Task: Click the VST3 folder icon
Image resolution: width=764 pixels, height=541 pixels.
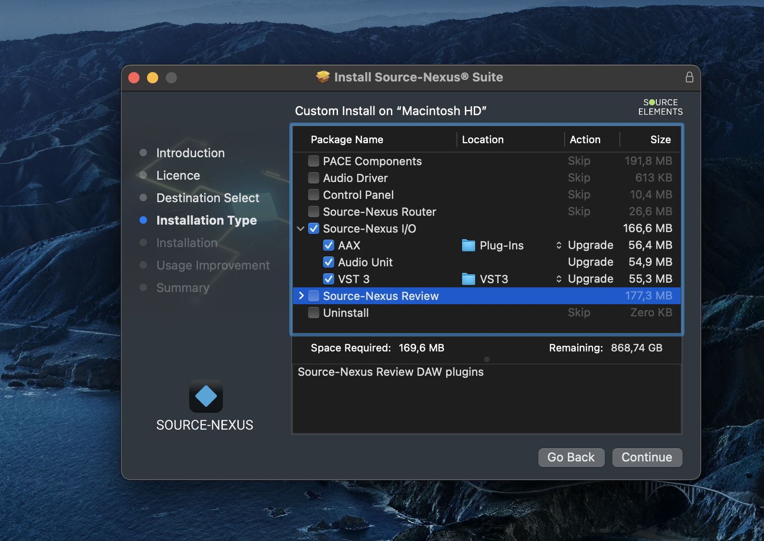Action: pyautogui.click(x=468, y=279)
